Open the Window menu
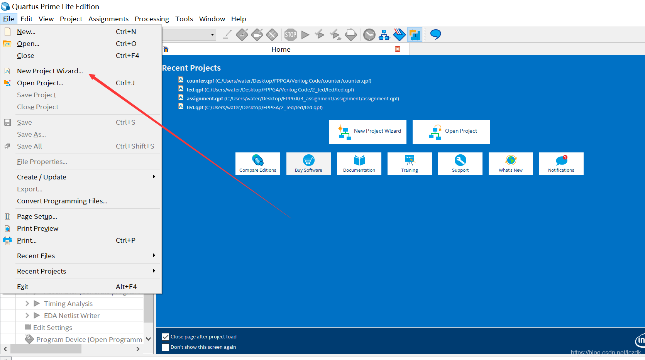Screen dimensions: 645x360 pyautogui.click(x=212, y=19)
